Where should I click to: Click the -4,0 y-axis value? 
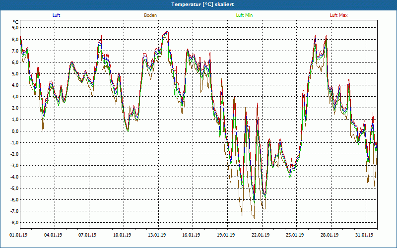(x=14, y=177)
